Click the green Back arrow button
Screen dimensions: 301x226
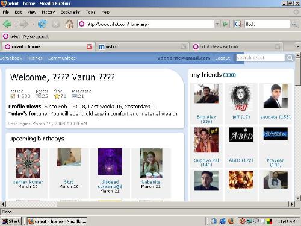pyautogui.click(x=7, y=24)
